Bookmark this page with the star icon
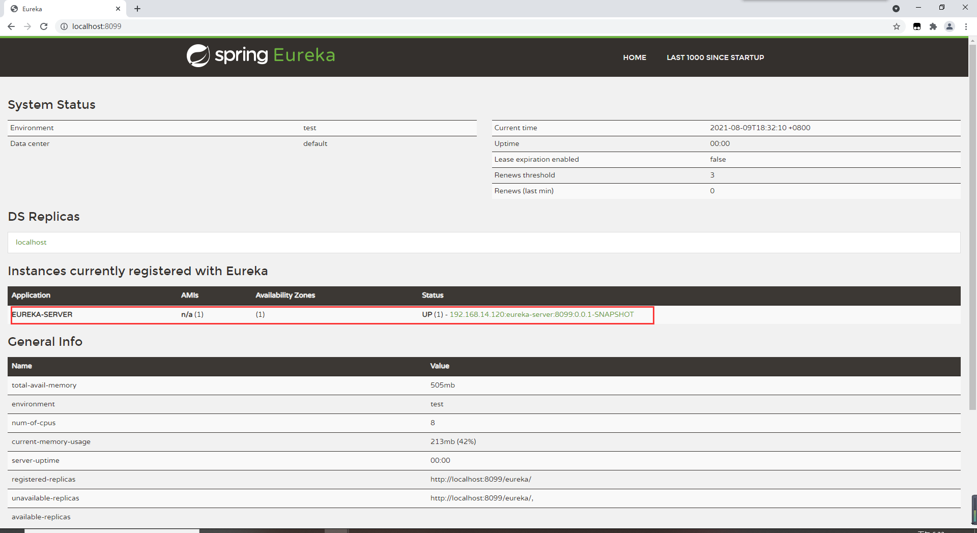The width and height of the screenshot is (977, 533). point(897,26)
